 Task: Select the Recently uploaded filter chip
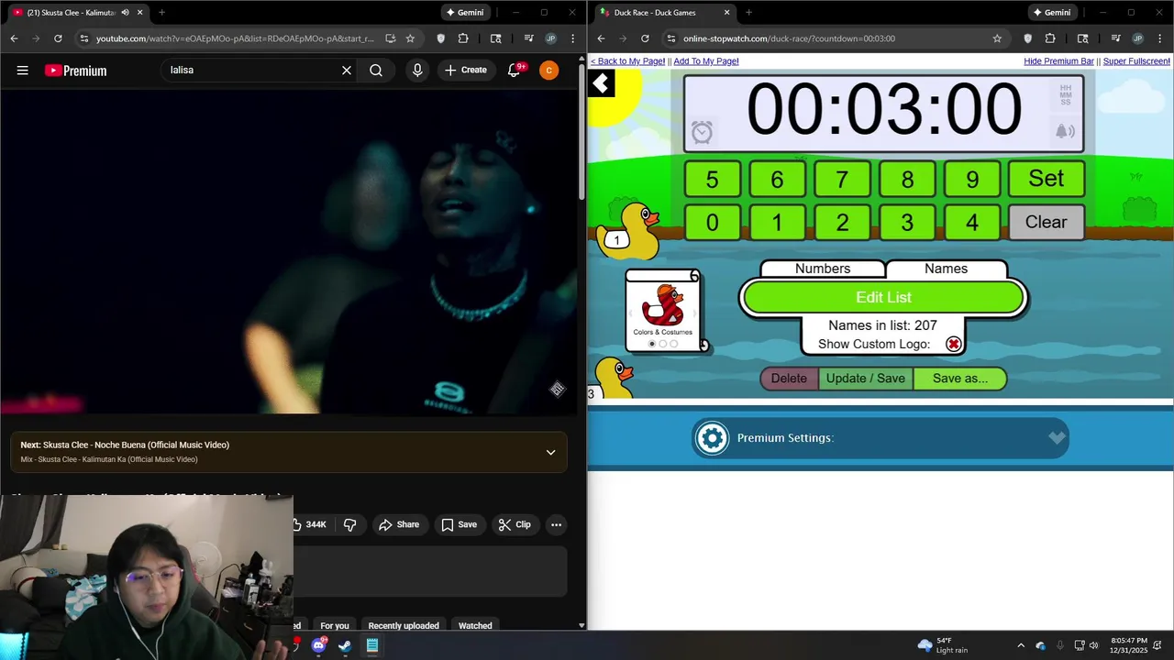click(404, 625)
